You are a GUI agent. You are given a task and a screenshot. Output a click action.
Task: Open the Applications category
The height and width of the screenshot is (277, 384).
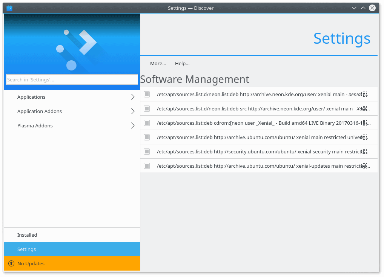pyautogui.click(x=72, y=97)
